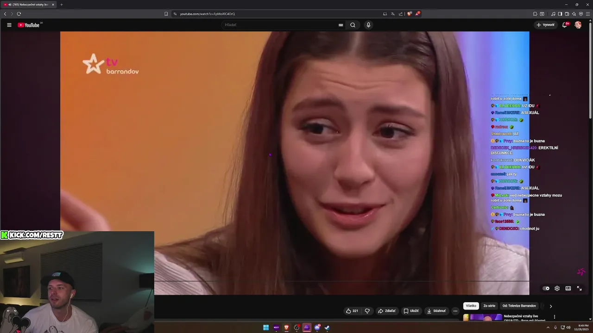This screenshot has width=593, height=333.
Task: Open options menu for suggested video
Action: [x=555, y=317]
